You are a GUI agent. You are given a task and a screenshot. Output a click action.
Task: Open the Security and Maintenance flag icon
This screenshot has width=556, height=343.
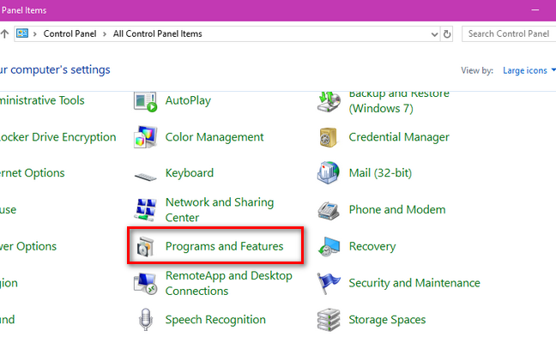[x=329, y=284]
